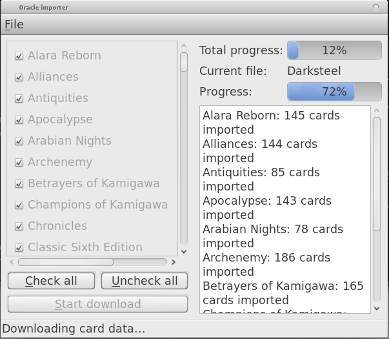Toggle the Alliances checkbox
Screen dimensions: 389x339
19,77
